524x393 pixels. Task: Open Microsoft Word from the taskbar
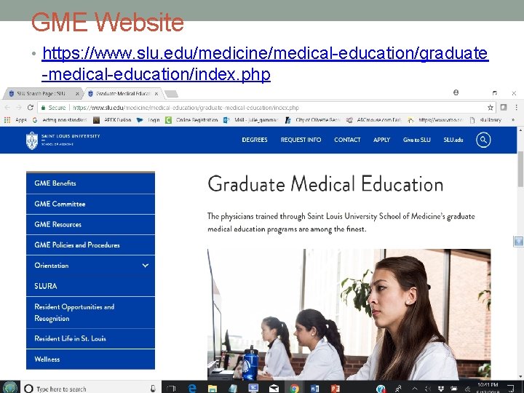(x=314, y=389)
